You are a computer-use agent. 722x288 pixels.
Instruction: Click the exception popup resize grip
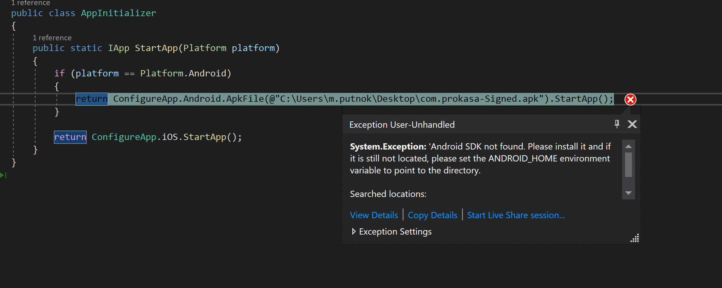(635, 238)
